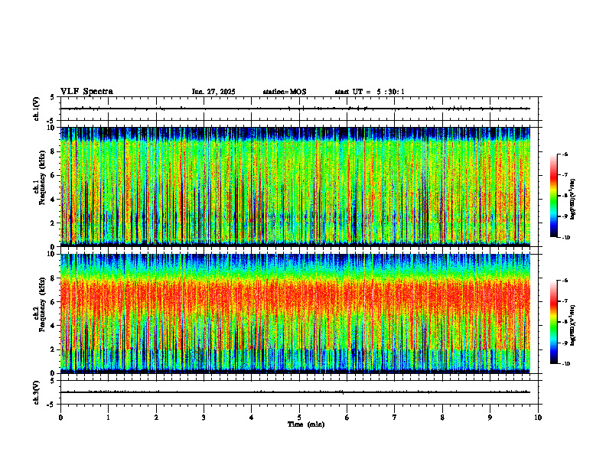Click the ch.3 voltage waveform trace panel
The image size is (606, 468).
pyautogui.click(x=299, y=392)
